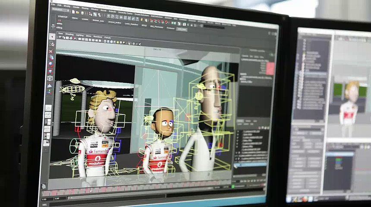Select the arrow Select tool

click(52, 37)
